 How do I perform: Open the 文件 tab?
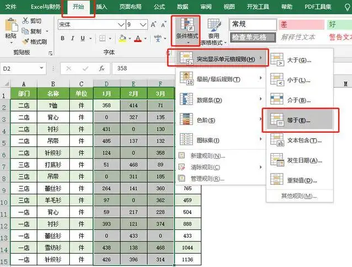click(x=11, y=7)
